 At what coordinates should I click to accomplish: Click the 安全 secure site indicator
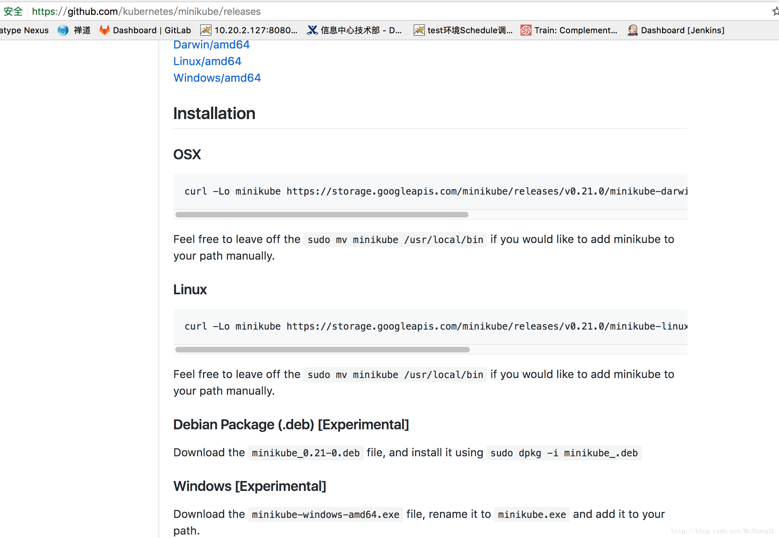tap(13, 11)
